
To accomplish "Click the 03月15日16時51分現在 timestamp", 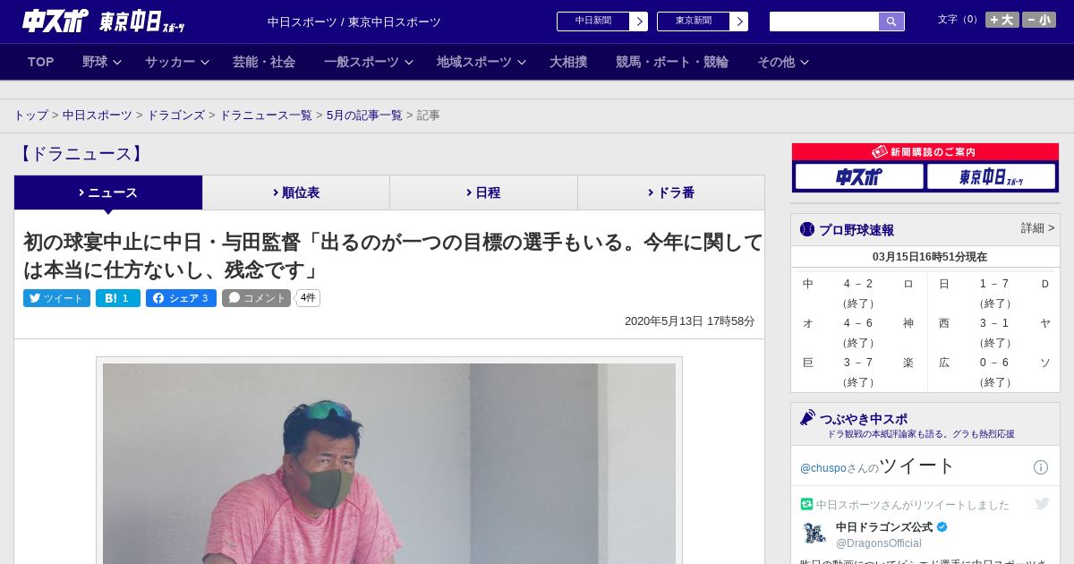I will [x=930, y=257].
